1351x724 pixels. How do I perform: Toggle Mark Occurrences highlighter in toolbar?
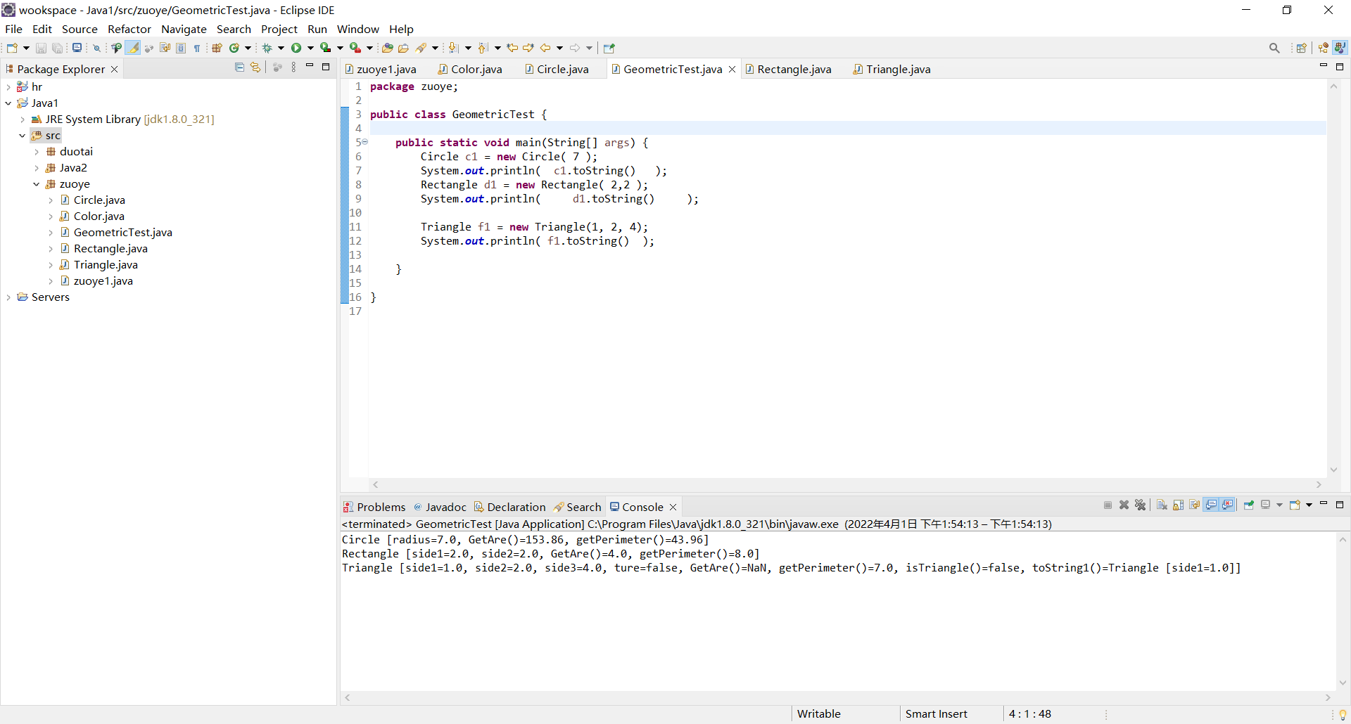(132, 48)
